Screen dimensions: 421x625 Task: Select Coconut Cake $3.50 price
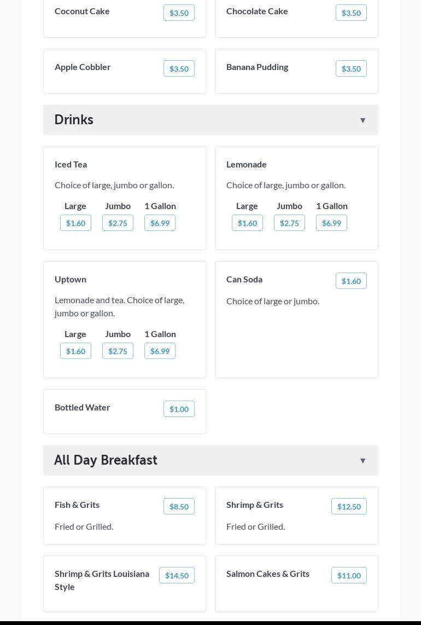click(x=179, y=13)
